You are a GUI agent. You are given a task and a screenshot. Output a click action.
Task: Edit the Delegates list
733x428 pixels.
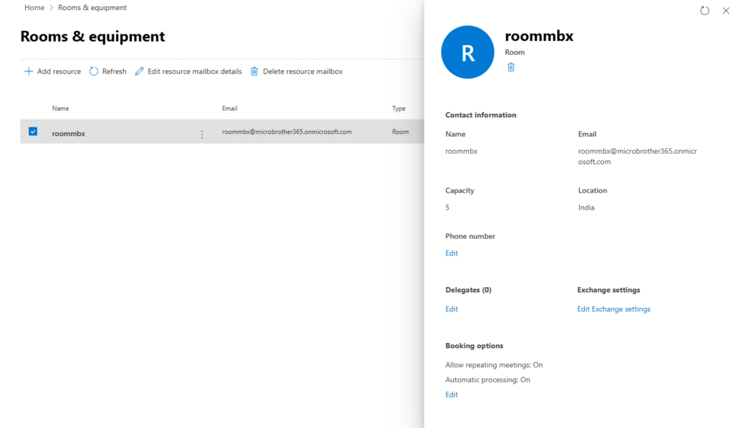coord(452,309)
